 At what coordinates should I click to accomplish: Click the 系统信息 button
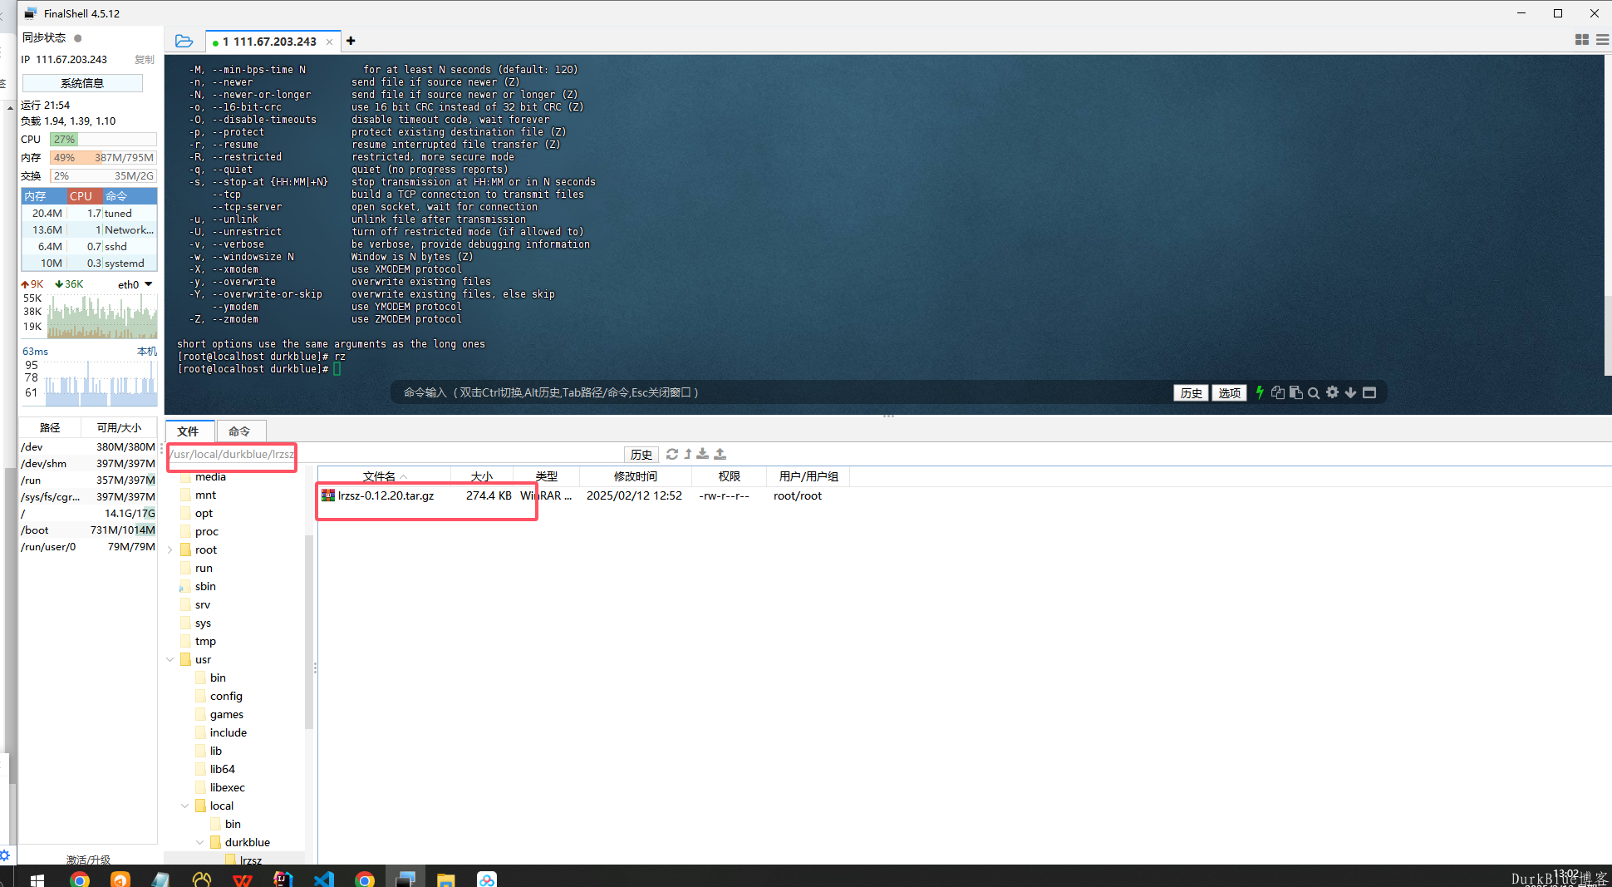[82, 83]
